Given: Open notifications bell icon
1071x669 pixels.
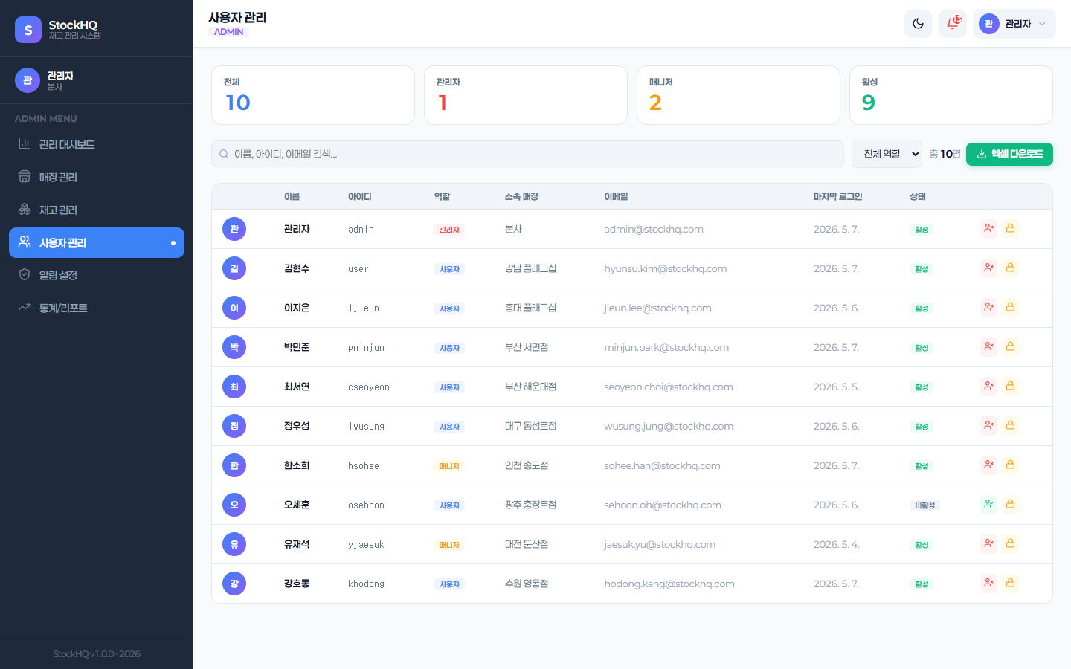Looking at the screenshot, I should coord(953,24).
